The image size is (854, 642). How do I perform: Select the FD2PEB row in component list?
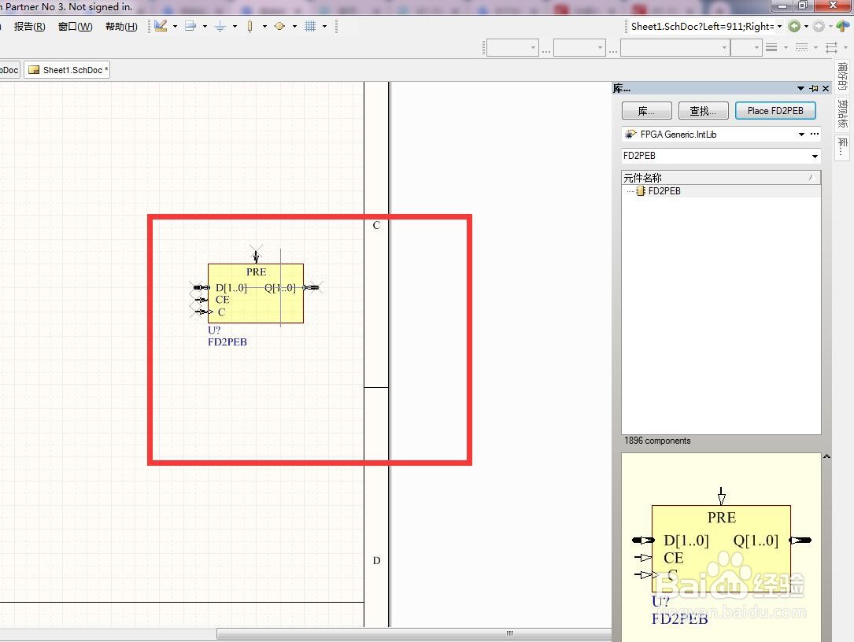pyautogui.click(x=720, y=191)
